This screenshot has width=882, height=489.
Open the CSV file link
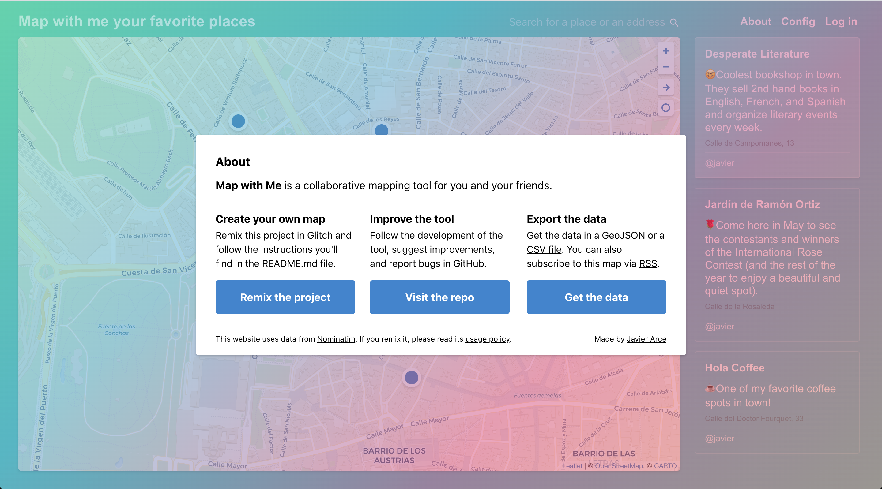coord(543,249)
